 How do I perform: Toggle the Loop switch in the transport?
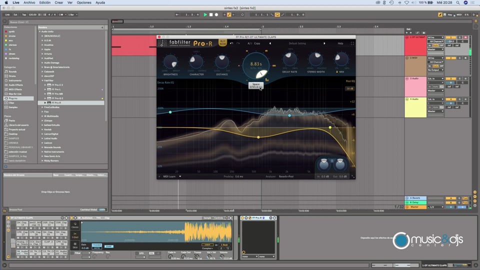[277, 14]
